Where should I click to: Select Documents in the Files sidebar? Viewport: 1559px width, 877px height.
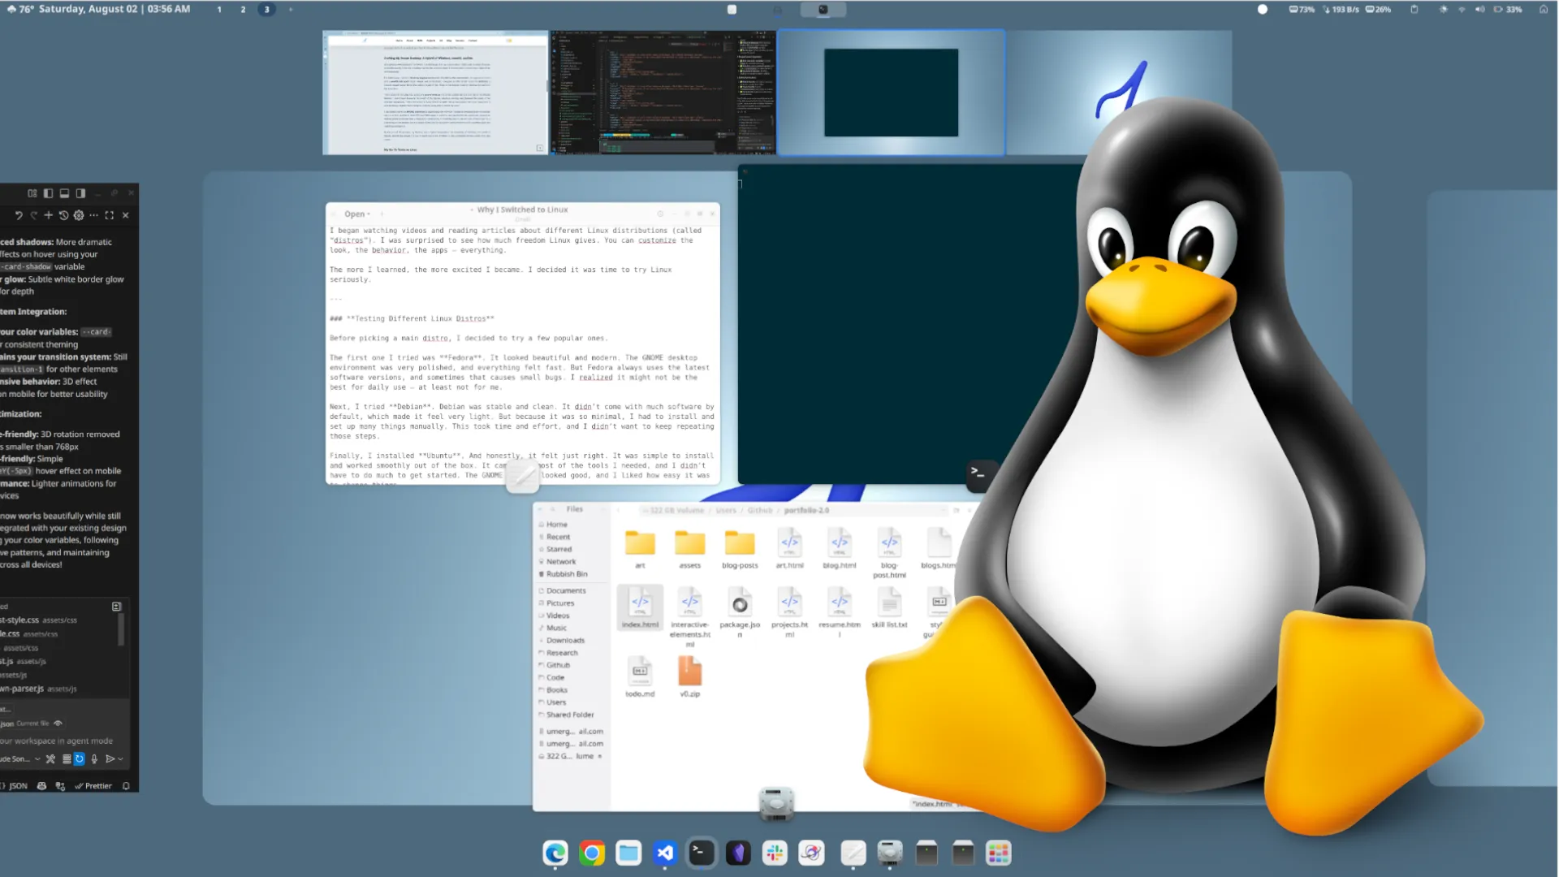coord(566,590)
